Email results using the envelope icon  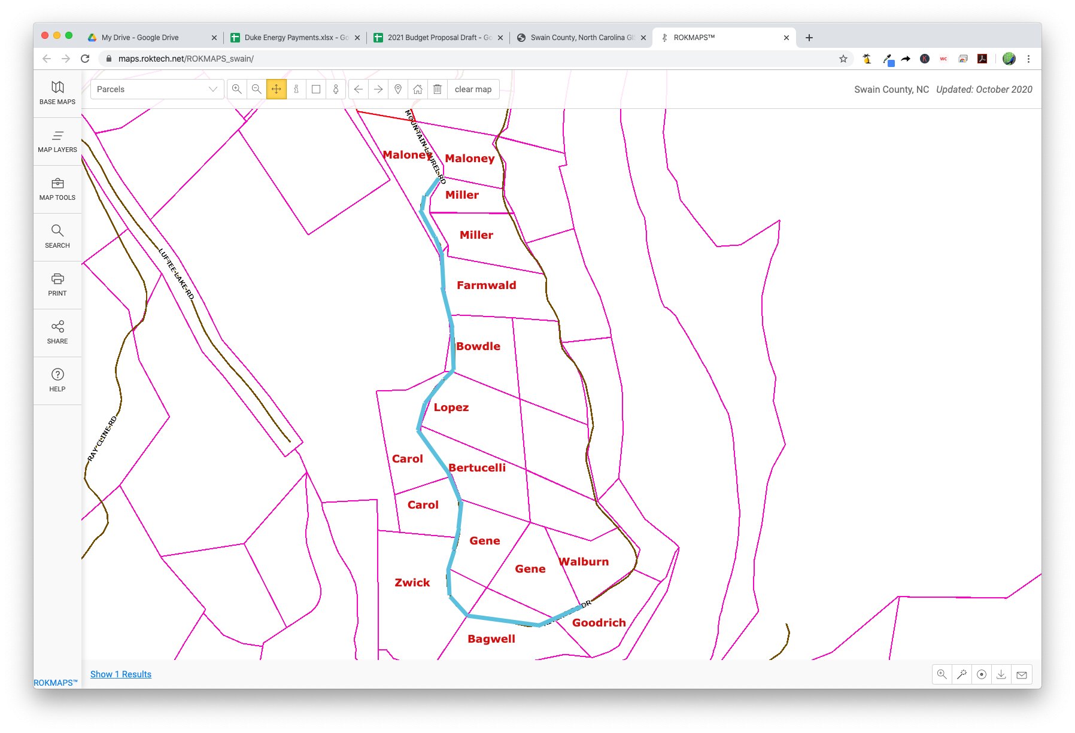tap(1022, 674)
